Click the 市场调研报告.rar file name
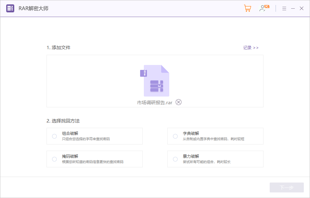Image resolution: width=310 pixels, height=198 pixels. (x=154, y=102)
